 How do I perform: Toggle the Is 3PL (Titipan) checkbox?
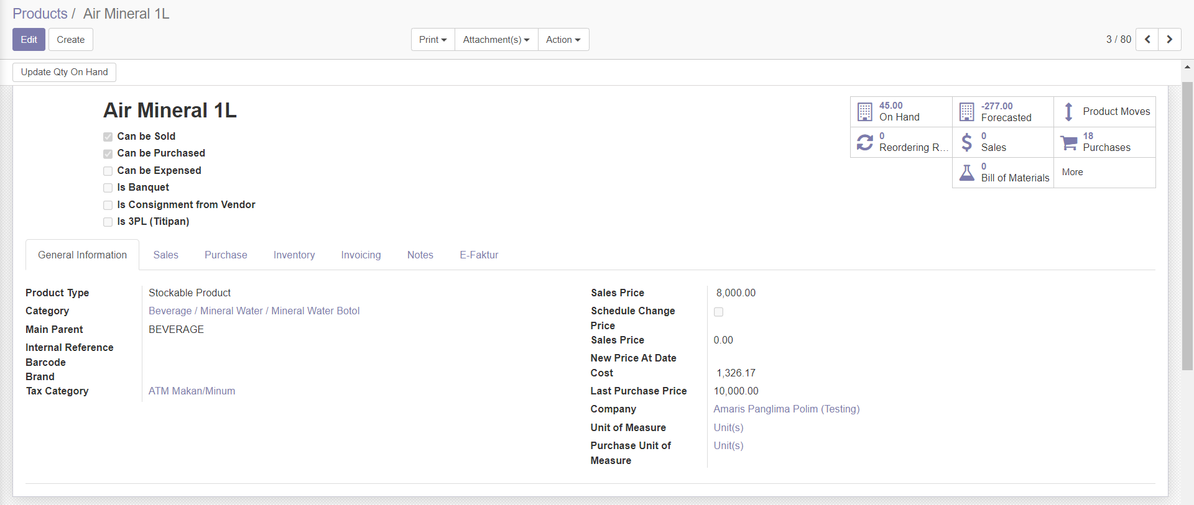(x=108, y=222)
